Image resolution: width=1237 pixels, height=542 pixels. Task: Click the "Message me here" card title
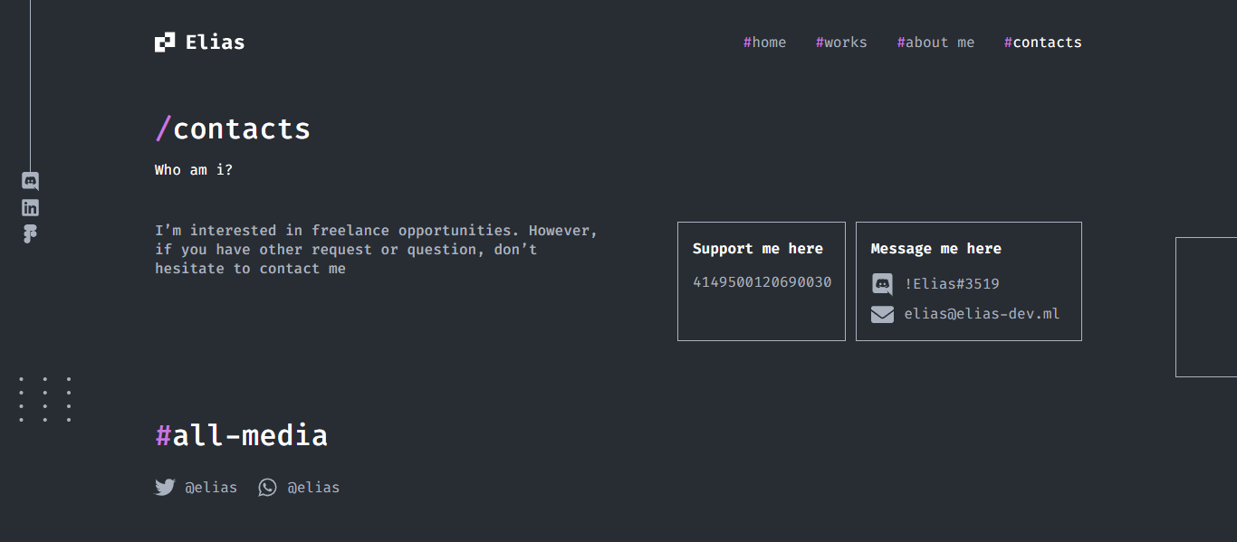pyautogui.click(x=935, y=249)
